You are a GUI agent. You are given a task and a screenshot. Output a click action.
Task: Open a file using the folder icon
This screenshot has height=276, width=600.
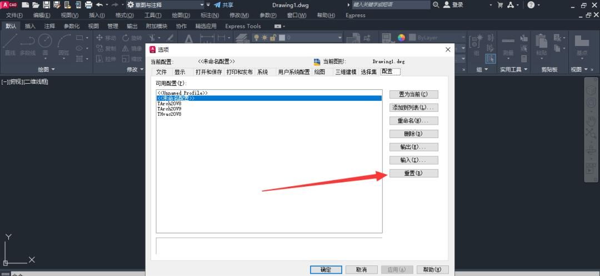point(36,5)
